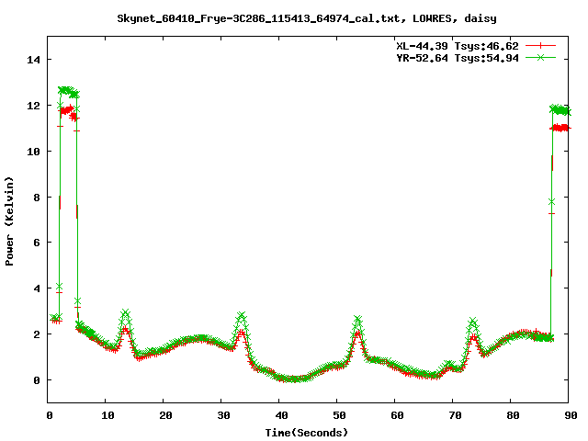Click the x-axis tick label 50
This screenshot has height=441, width=588.
coord(339,415)
